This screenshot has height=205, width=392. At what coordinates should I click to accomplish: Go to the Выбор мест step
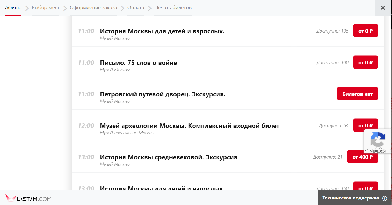pos(46,8)
